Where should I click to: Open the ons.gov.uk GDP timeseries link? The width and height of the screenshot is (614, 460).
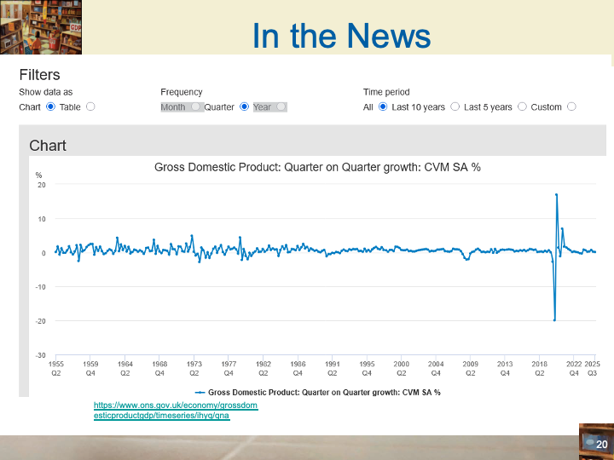[175, 411]
